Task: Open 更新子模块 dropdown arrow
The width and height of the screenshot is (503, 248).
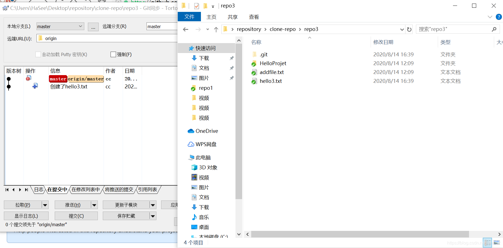Action: click(153, 205)
